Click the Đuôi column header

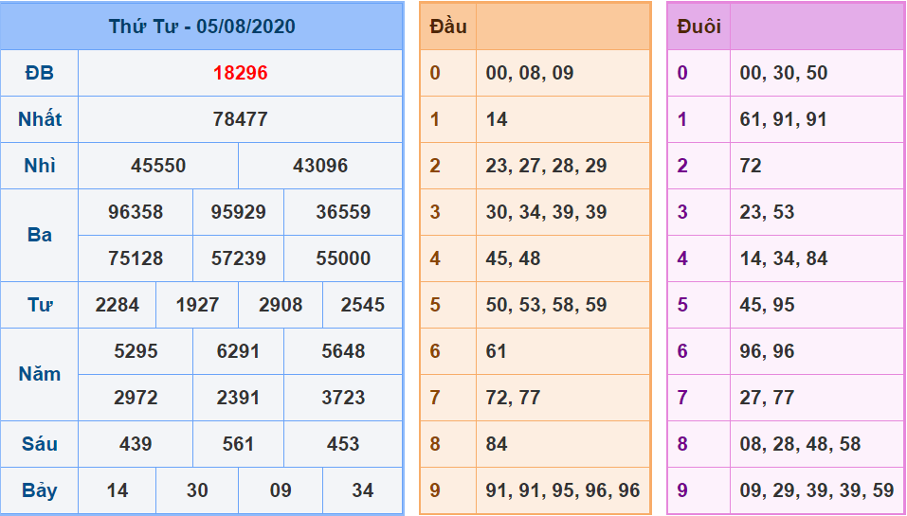[x=698, y=27]
